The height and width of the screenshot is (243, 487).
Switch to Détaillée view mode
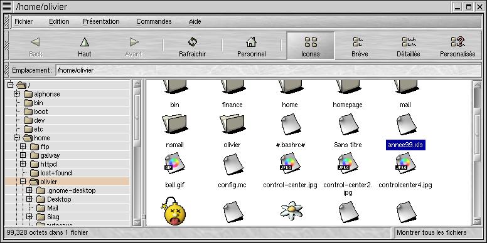pos(409,46)
